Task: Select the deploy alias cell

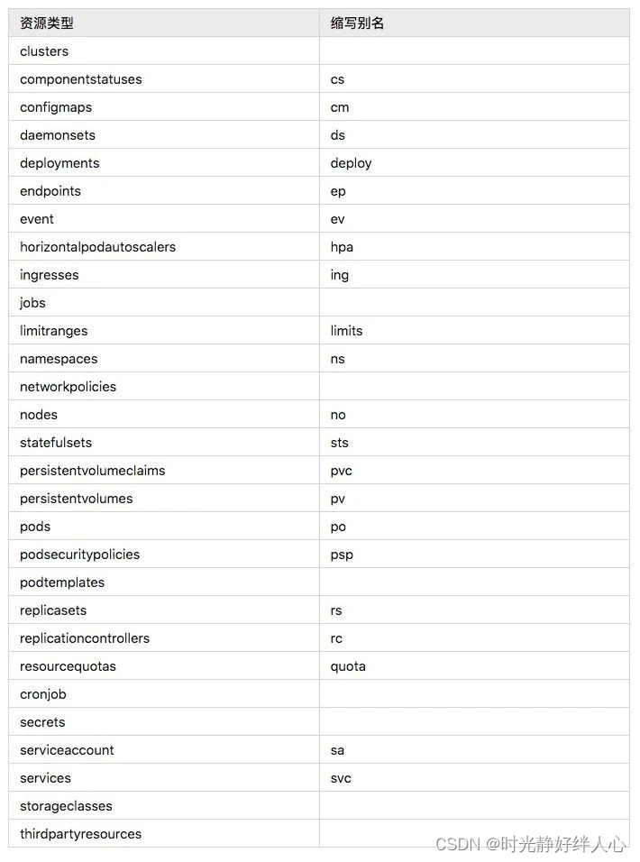Action: [351, 163]
